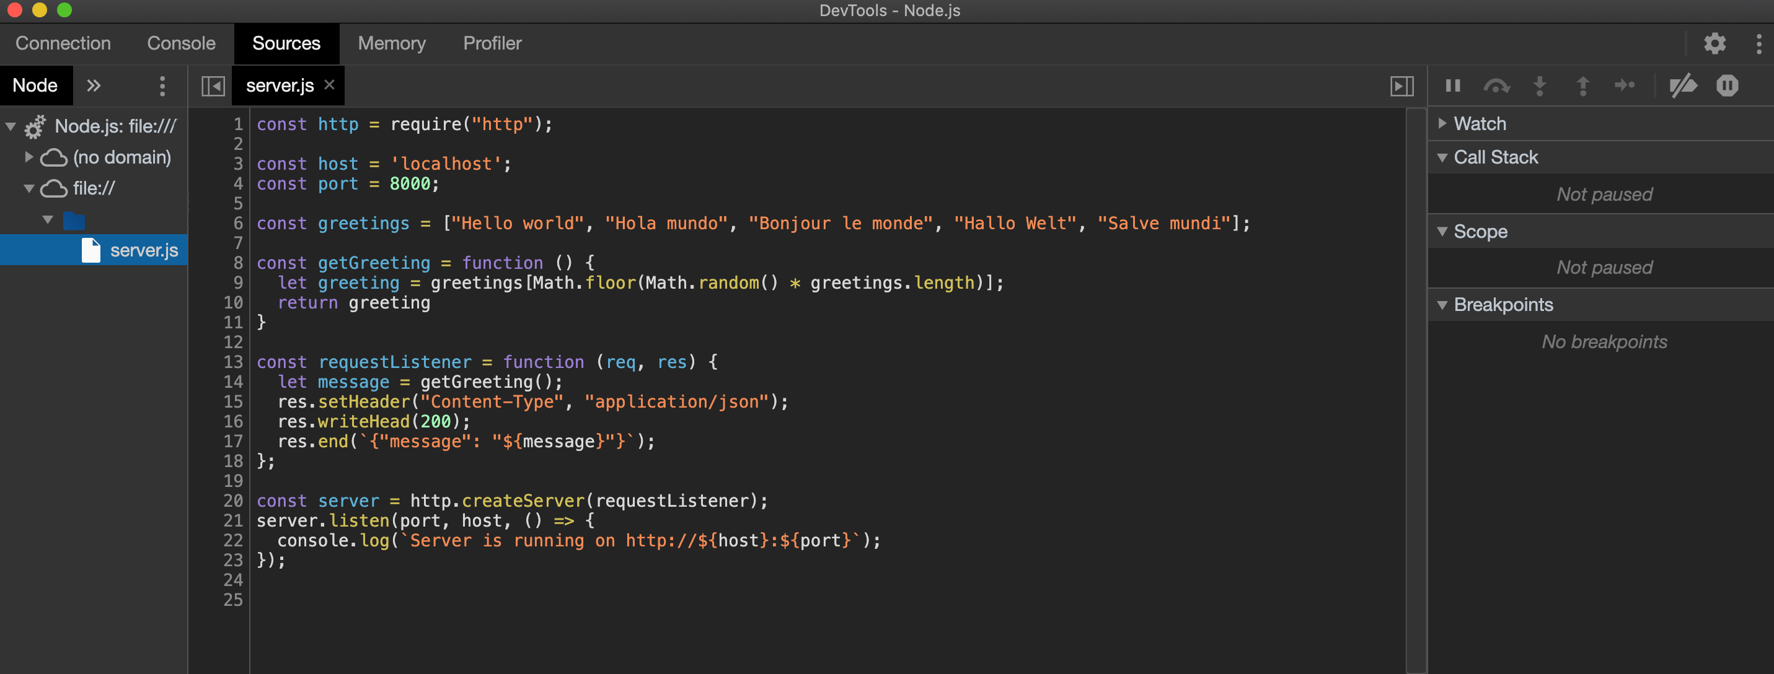Switch to the Connection tab
Image resolution: width=1774 pixels, height=674 pixels.
pyautogui.click(x=63, y=43)
